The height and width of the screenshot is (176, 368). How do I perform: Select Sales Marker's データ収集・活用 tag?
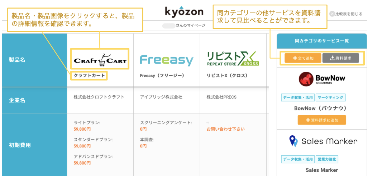[297, 159]
